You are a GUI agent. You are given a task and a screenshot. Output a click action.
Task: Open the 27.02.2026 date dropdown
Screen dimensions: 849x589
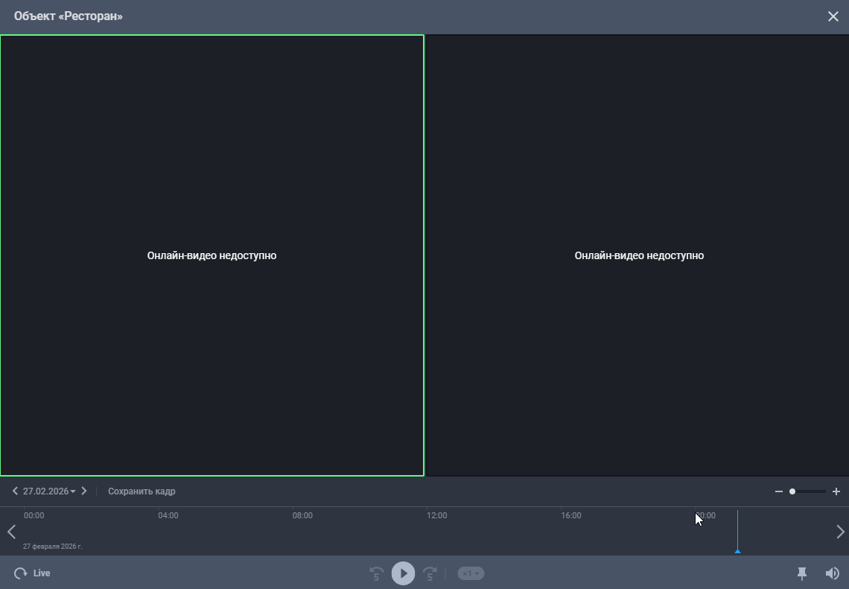tap(49, 491)
